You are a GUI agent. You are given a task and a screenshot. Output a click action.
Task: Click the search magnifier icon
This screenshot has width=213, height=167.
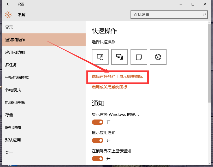[204, 15]
